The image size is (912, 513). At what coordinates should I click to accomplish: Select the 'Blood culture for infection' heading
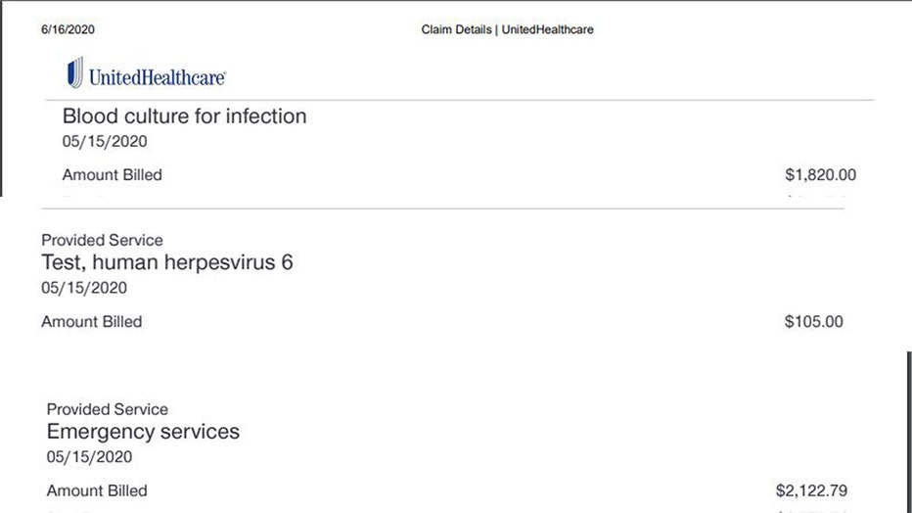click(184, 117)
